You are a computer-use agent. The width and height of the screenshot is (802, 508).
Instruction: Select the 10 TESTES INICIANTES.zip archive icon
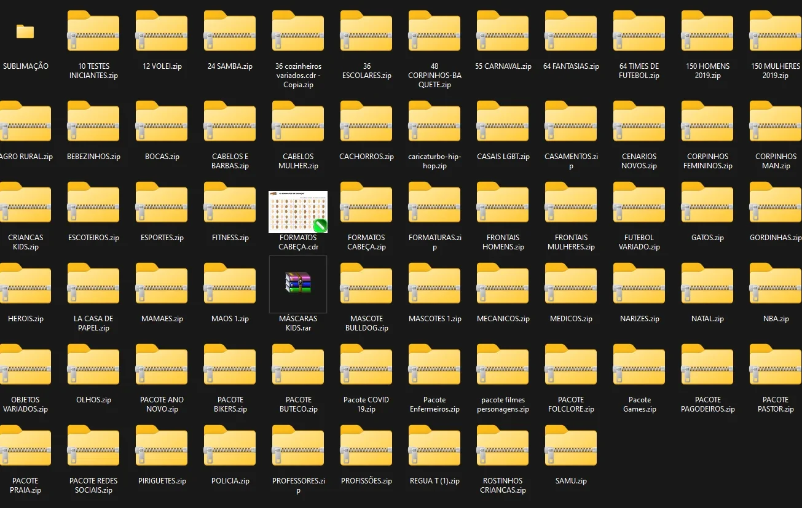[93, 31]
